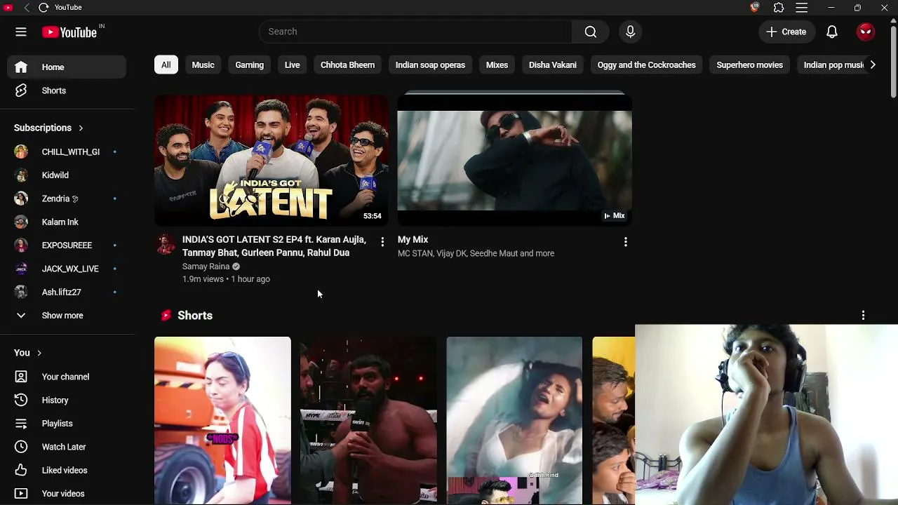898x505 pixels.
Task: Open Your videos in the sidebar
Action: click(x=67, y=494)
